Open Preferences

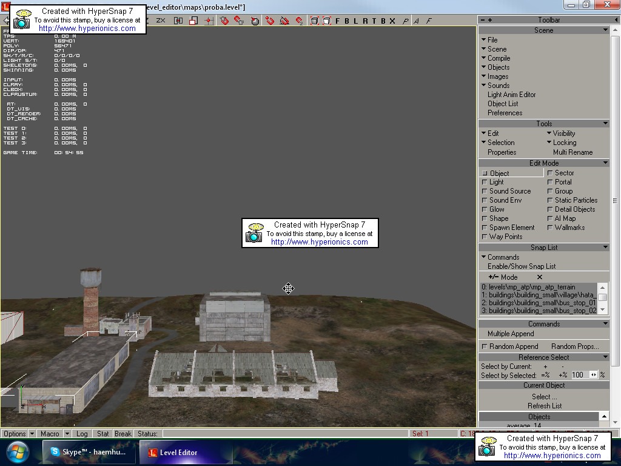coord(505,113)
